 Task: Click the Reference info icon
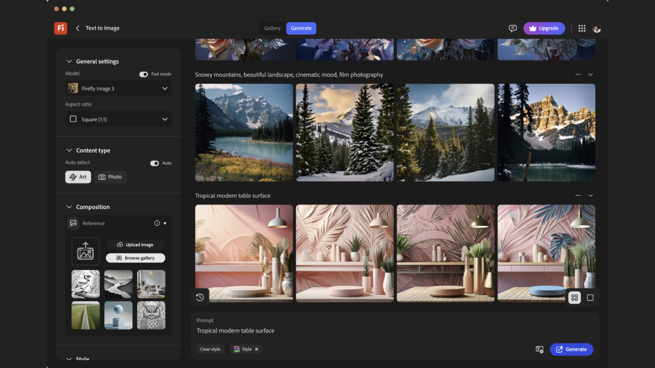pyautogui.click(x=157, y=223)
